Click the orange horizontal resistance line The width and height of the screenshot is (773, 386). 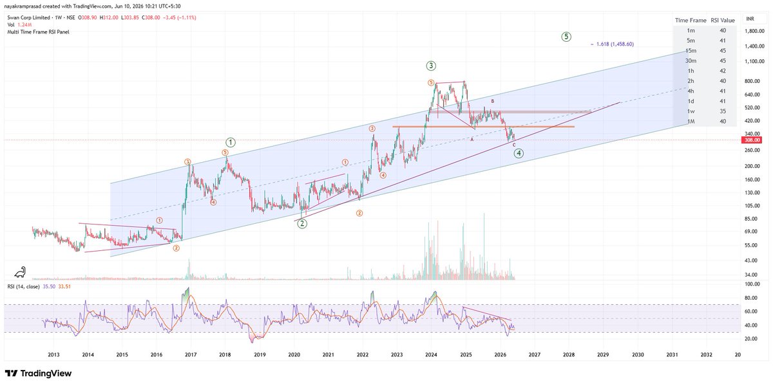(483, 127)
